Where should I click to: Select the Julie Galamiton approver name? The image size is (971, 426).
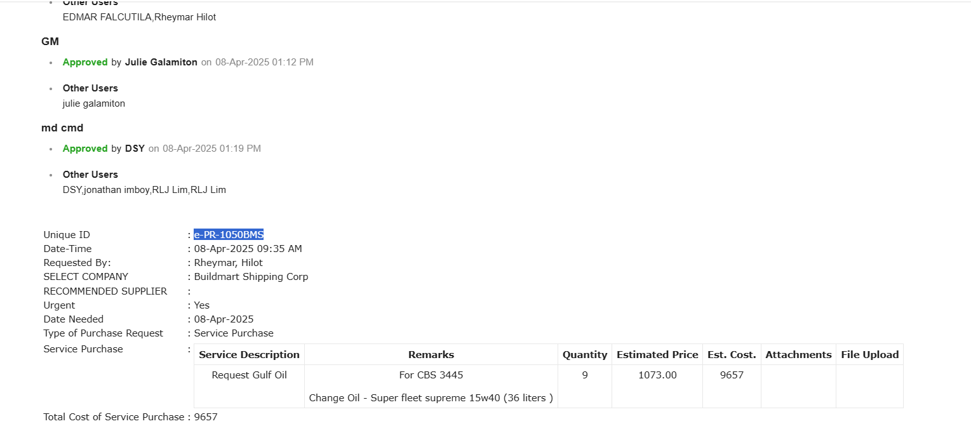[161, 62]
